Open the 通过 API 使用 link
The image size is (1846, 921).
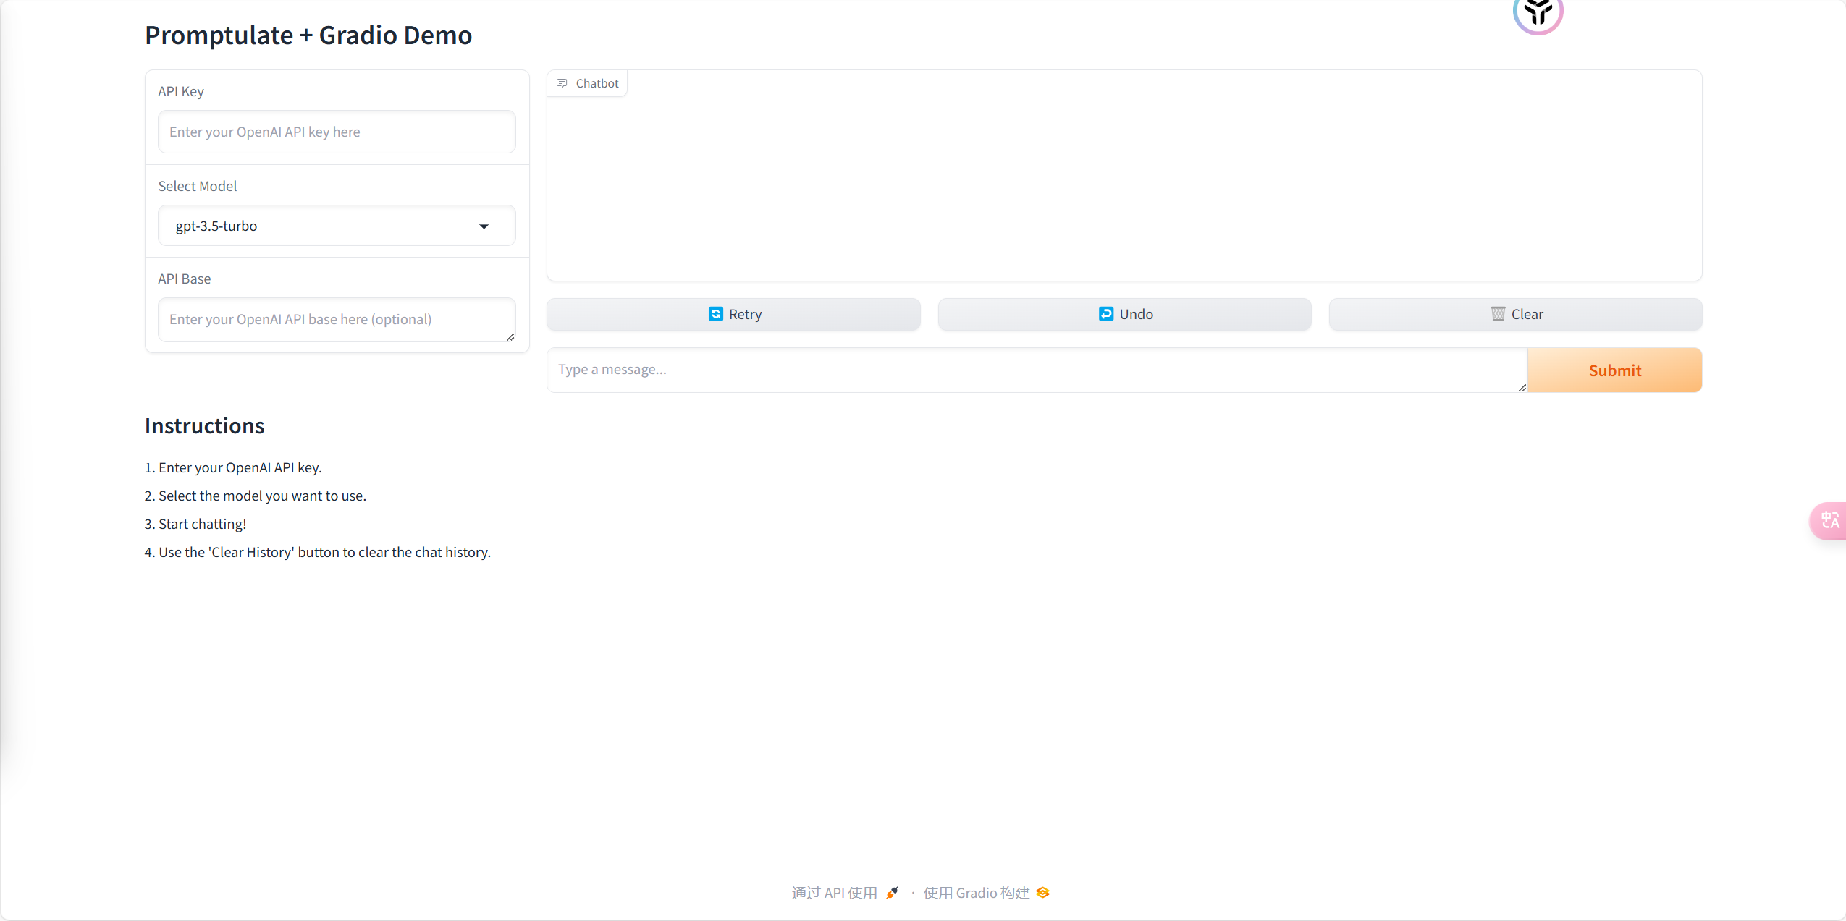pyautogui.click(x=845, y=893)
